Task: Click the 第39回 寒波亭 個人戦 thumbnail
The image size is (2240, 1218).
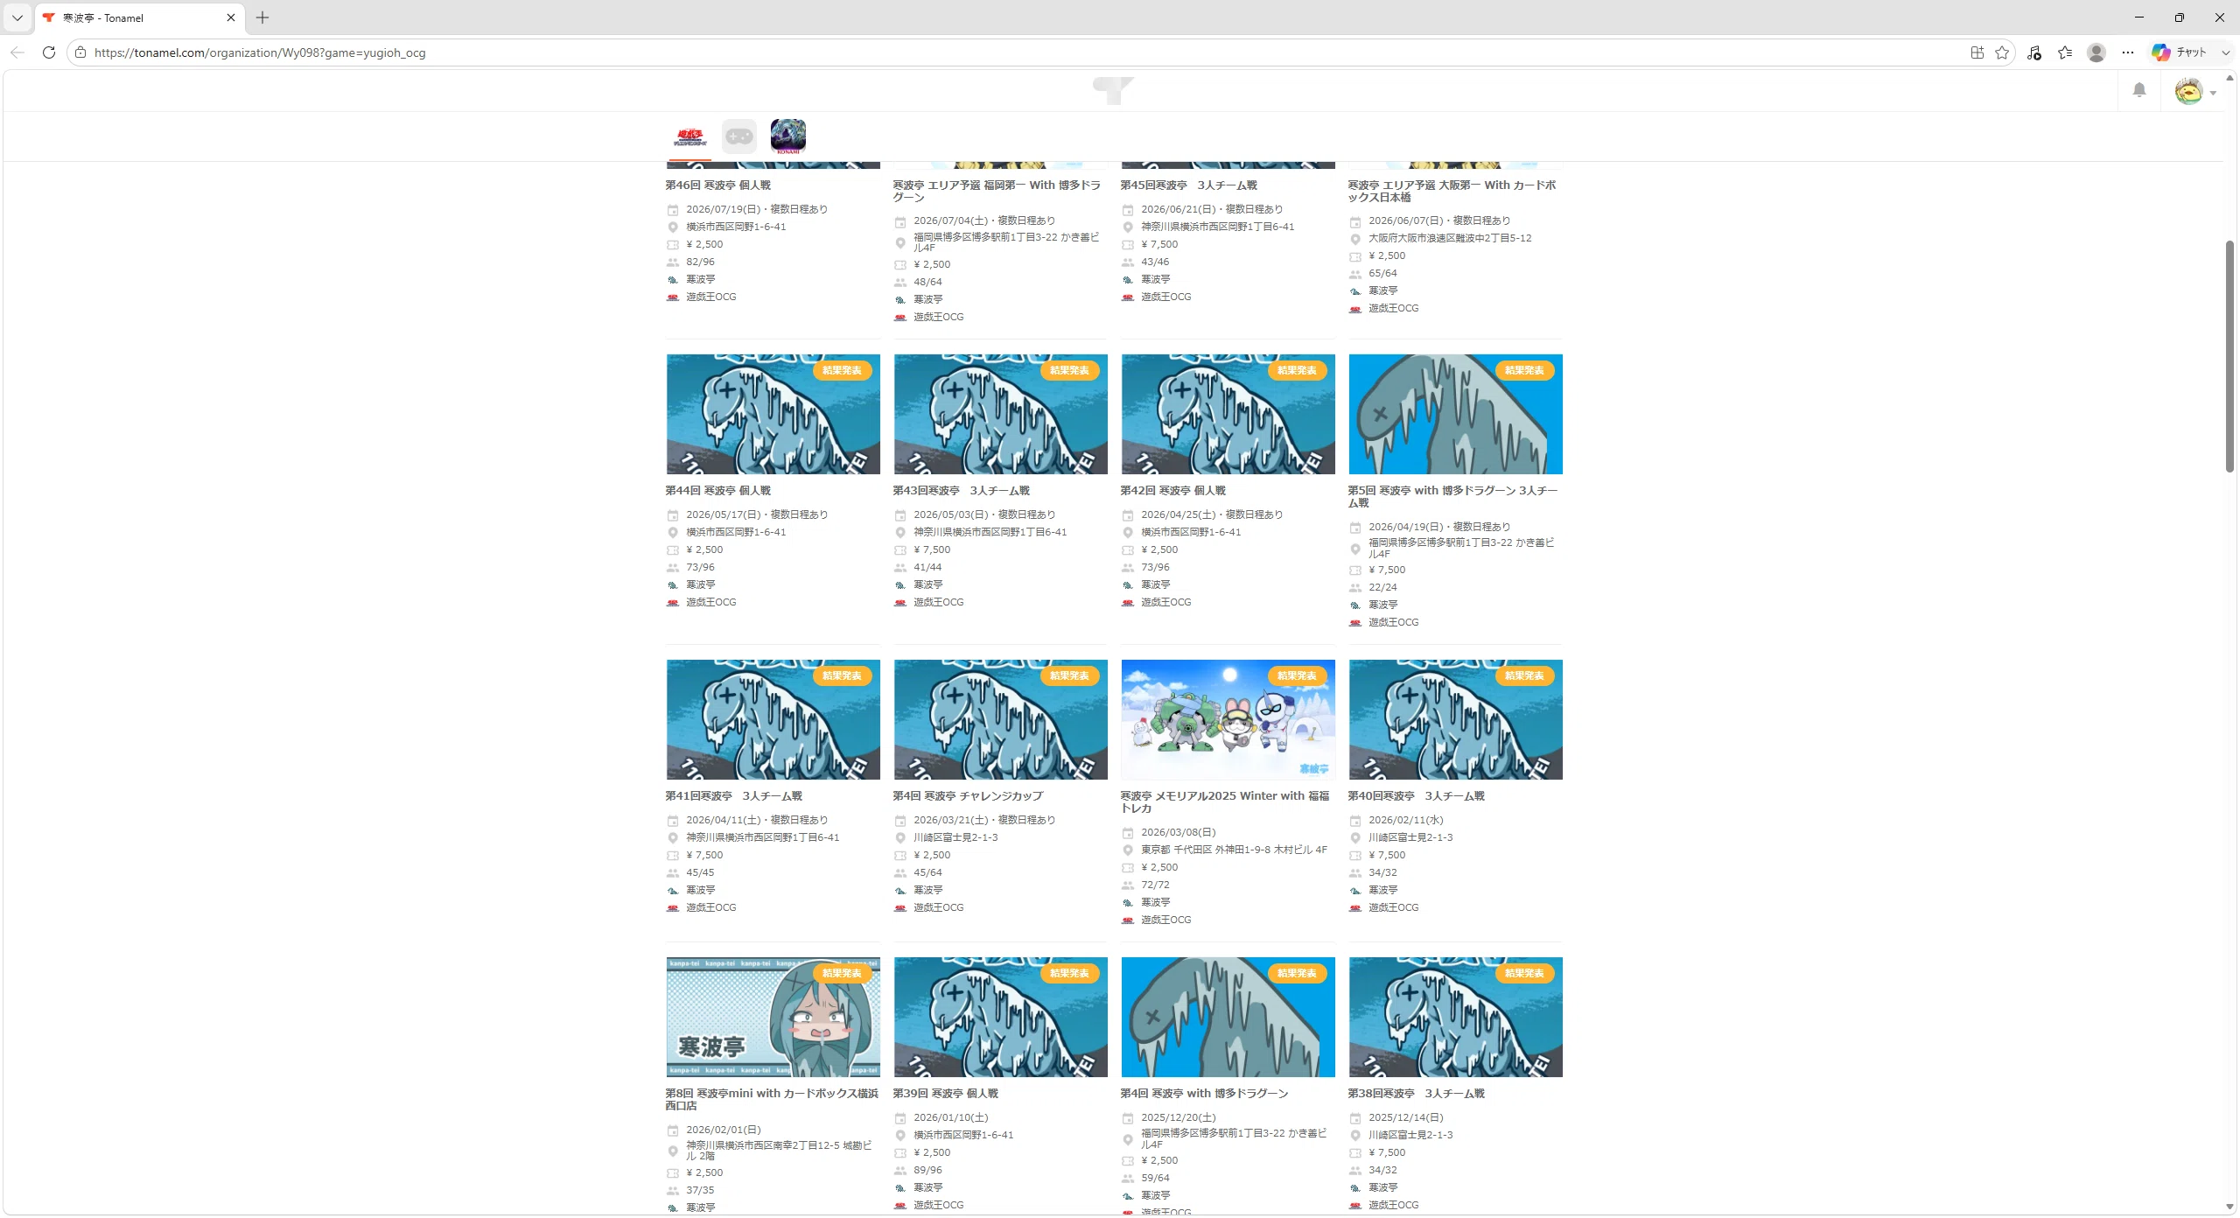Action: click(1001, 1017)
